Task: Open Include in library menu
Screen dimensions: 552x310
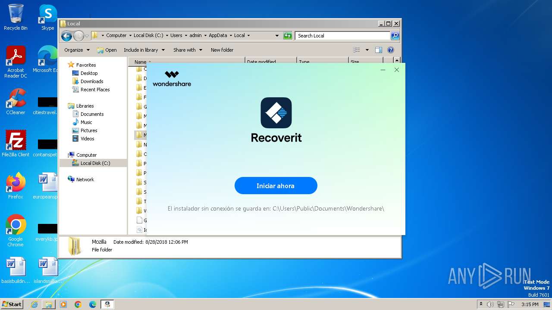Action: click(144, 50)
